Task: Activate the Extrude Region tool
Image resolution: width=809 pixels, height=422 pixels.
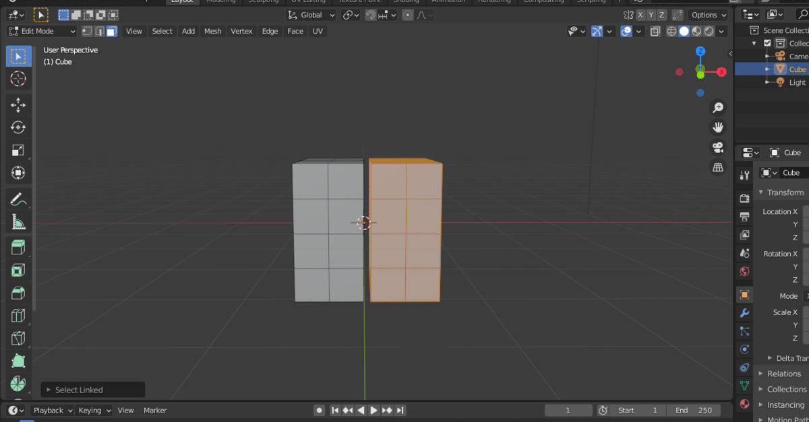Action: tap(19, 247)
